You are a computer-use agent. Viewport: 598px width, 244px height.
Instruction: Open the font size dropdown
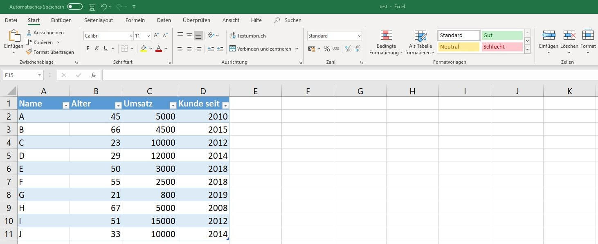coord(148,36)
